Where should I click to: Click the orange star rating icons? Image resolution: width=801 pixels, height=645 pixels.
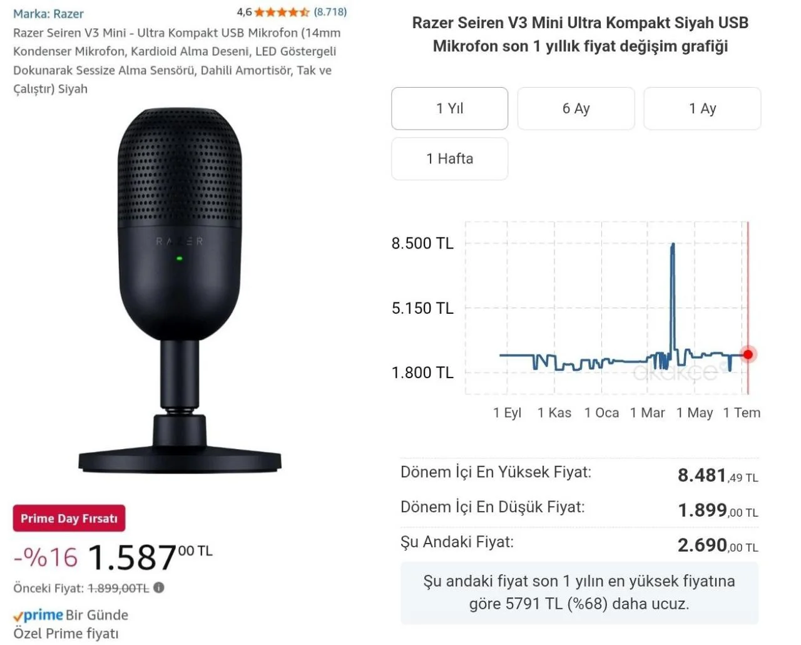coord(282,12)
